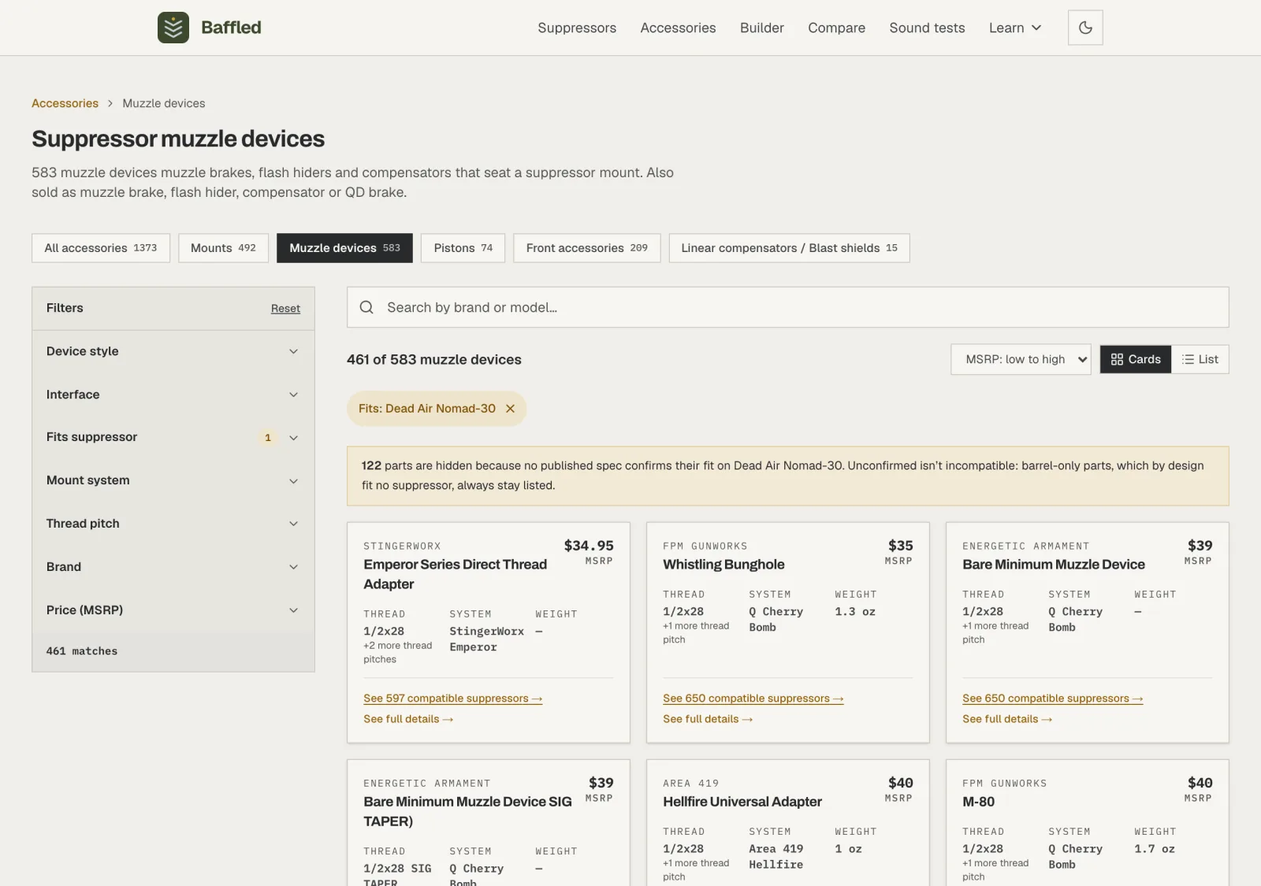See compatible suppressors for Bare Minimum Muzzle Device
This screenshot has width=1261, height=886.
tap(1052, 699)
